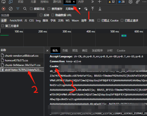Open network conditions wifi icon
Screen dimensions: 147x116
click(86, 9)
